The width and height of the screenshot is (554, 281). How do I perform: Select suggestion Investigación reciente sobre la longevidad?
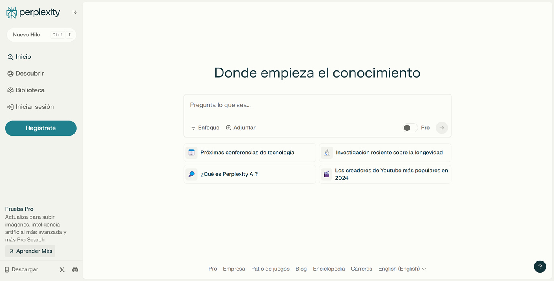pyautogui.click(x=385, y=153)
